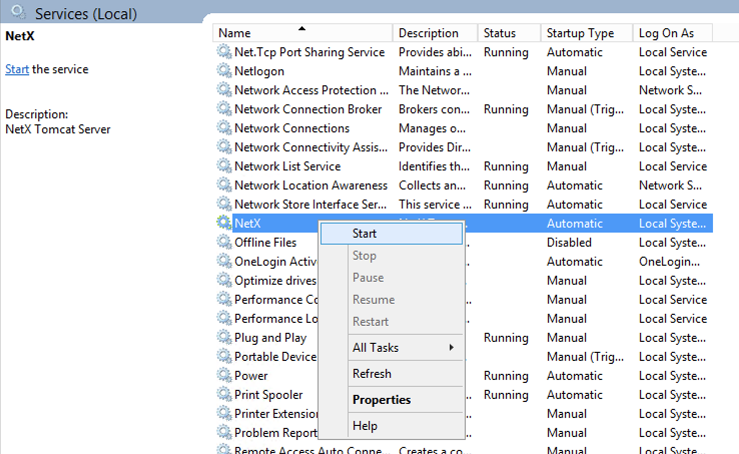Sort list by Startup Type column header
The image size is (739, 454).
pyautogui.click(x=580, y=33)
